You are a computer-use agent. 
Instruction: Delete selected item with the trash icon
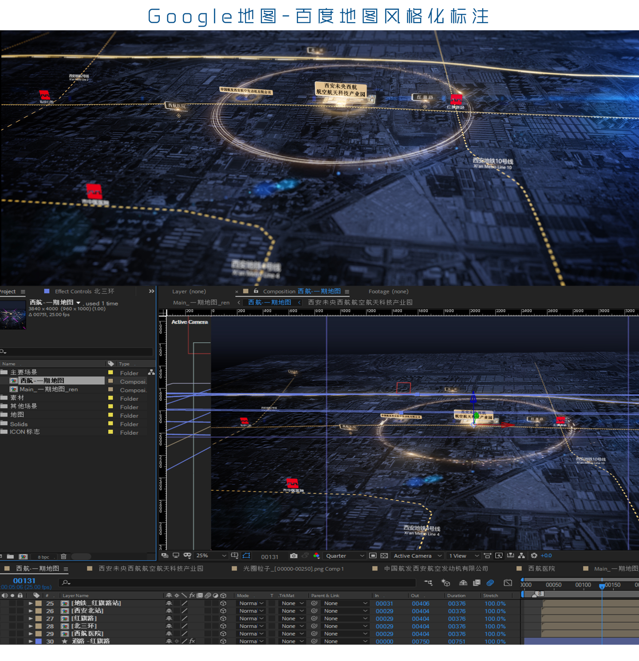coord(63,556)
